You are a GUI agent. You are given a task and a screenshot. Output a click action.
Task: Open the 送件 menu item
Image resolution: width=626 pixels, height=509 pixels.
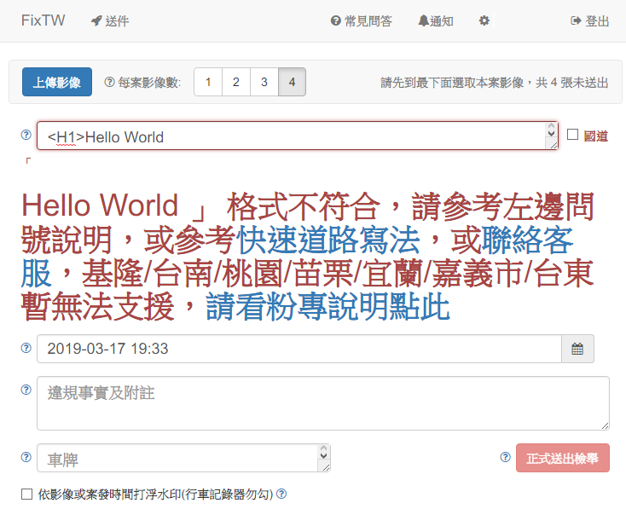click(110, 20)
